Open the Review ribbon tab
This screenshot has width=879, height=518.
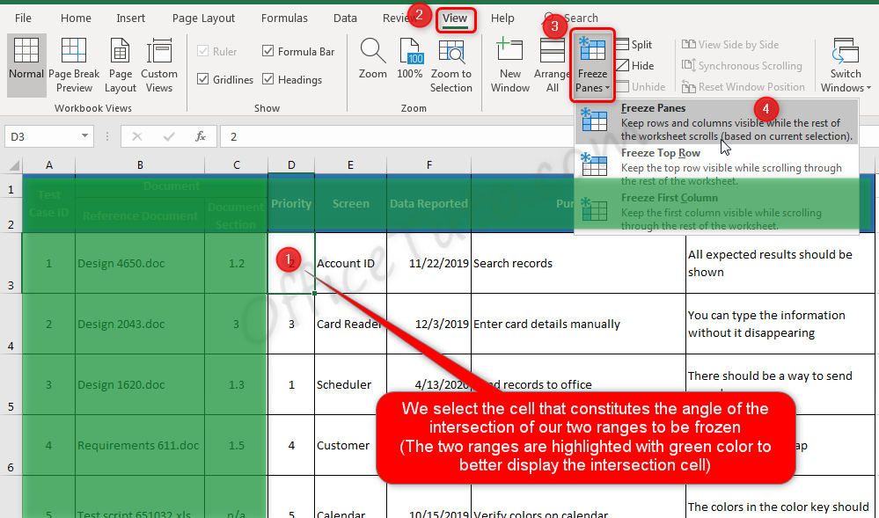tap(391, 18)
